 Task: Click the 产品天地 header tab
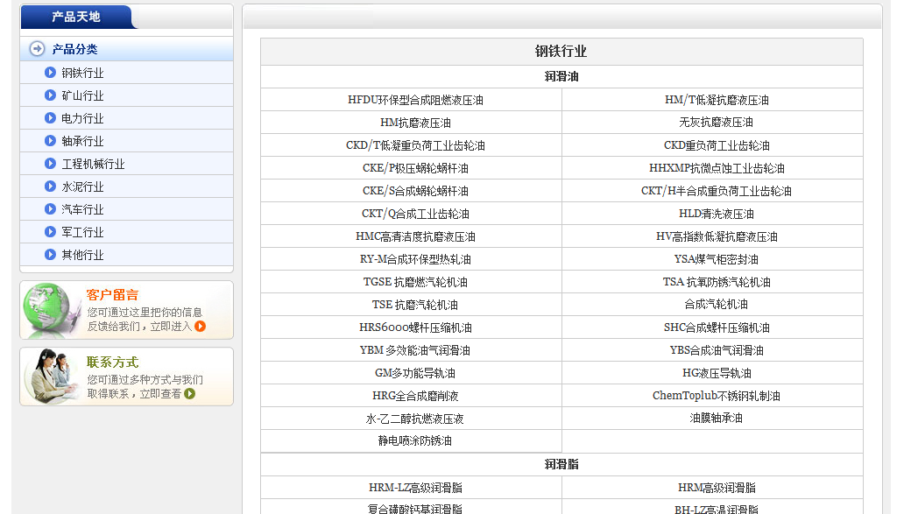point(75,17)
